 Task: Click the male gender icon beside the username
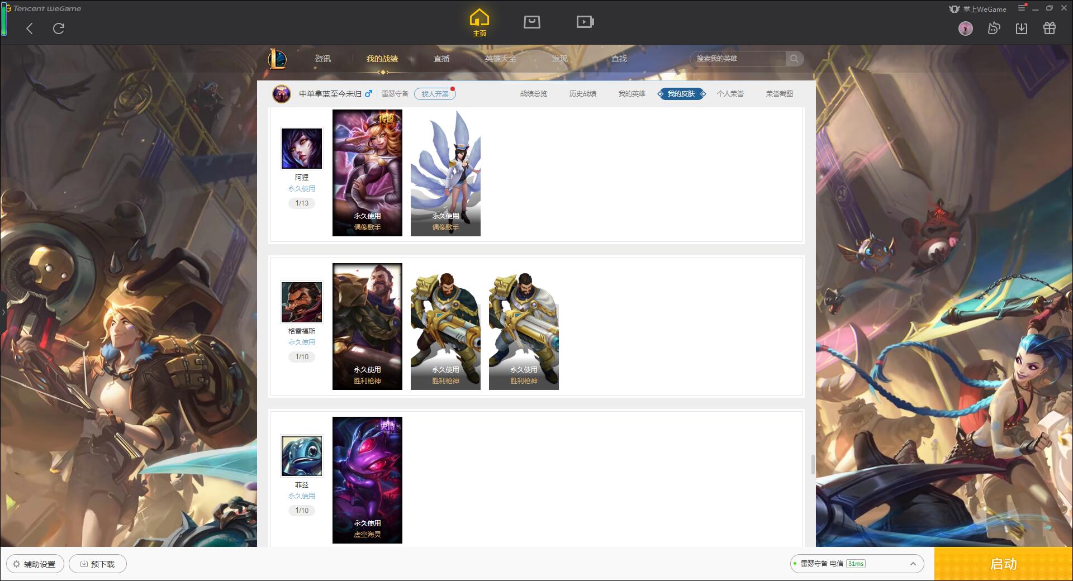368,94
